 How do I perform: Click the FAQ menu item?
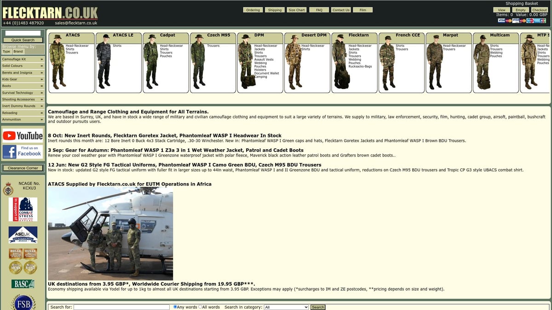[x=318, y=10]
